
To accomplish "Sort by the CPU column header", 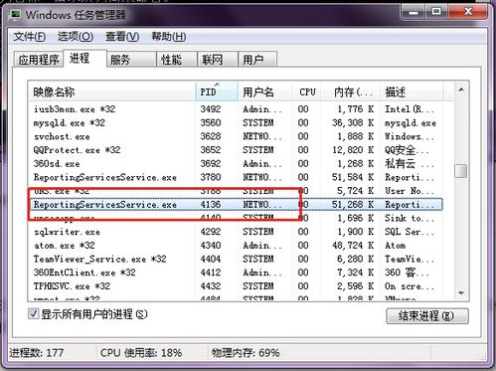I will tap(306, 92).
